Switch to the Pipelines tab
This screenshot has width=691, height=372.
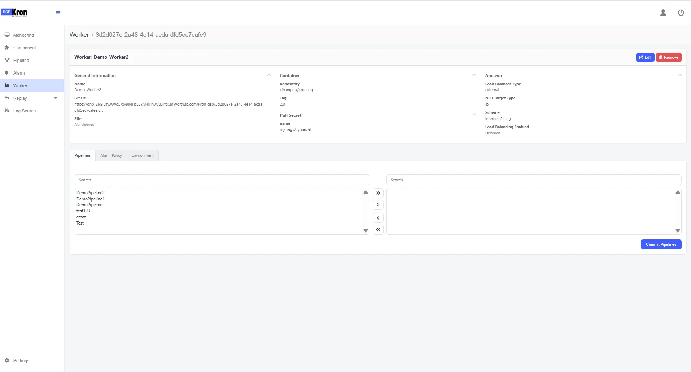coord(83,155)
